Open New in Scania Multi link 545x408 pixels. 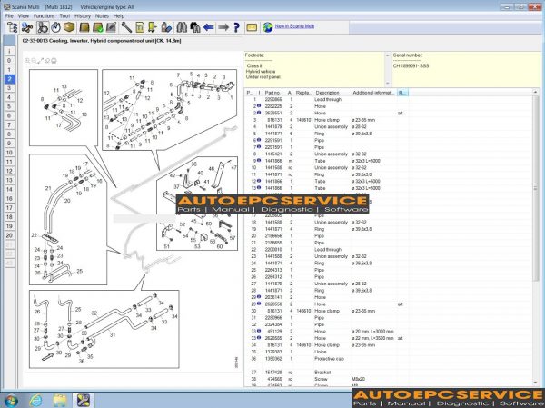coord(294,26)
